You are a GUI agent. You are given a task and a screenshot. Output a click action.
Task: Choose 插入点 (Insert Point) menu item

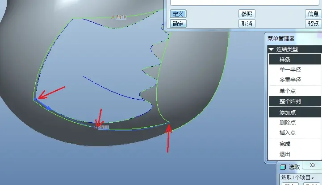click(x=295, y=133)
